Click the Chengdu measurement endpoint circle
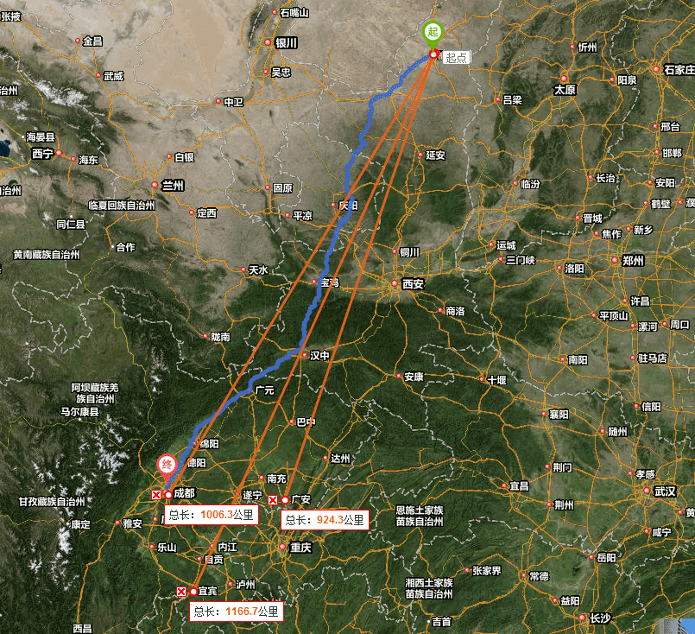695x634 pixels. [x=168, y=494]
